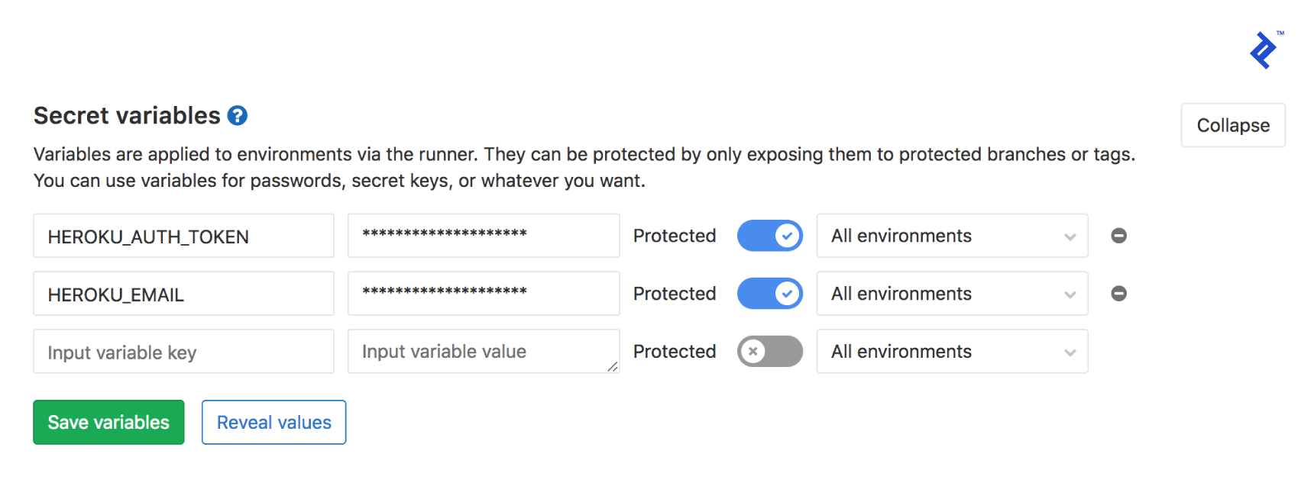Reveal the hidden variable values
Screen dimensions: 1314x499
(x=273, y=422)
